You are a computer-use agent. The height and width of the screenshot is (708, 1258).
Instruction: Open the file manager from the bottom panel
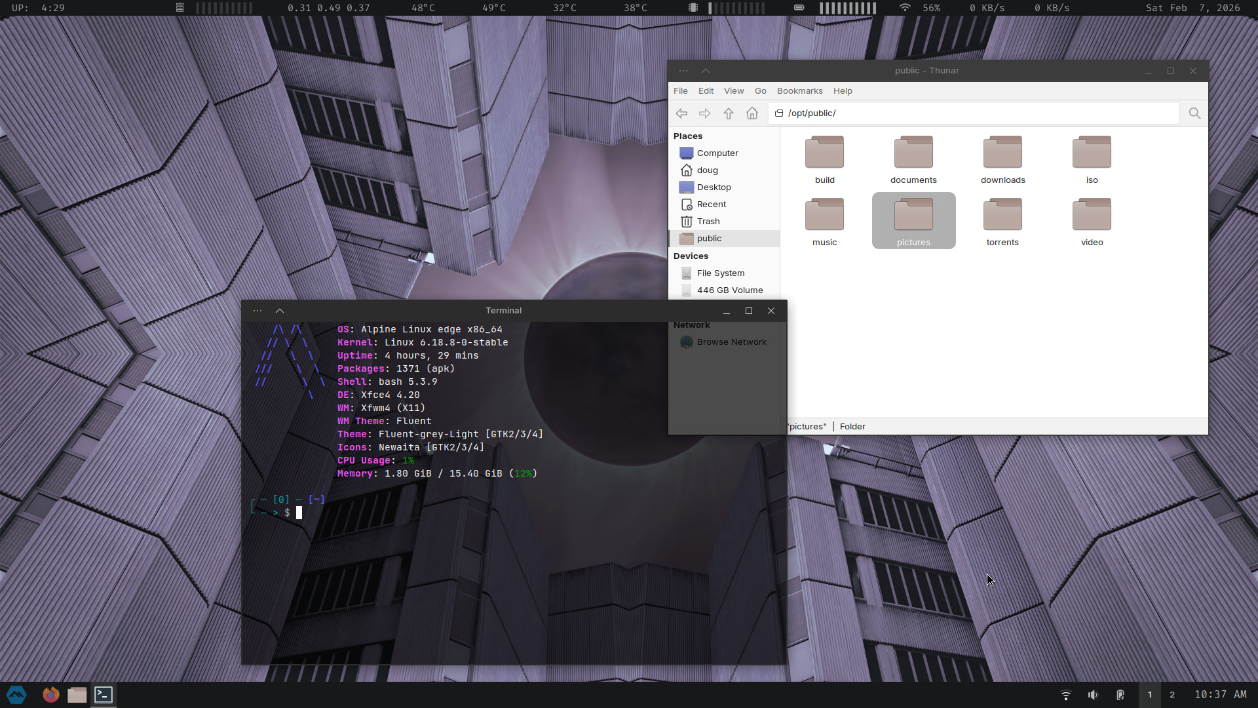tap(77, 695)
